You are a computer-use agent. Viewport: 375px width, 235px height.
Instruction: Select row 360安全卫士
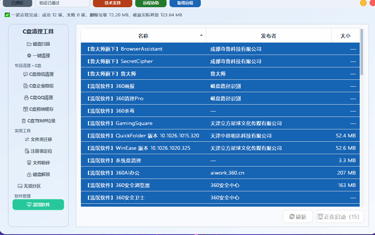click(x=220, y=198)
